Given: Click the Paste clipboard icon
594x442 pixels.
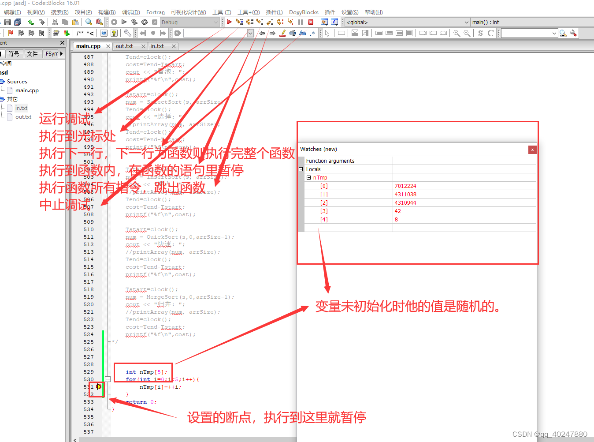Looking at the screenshot, I should click(75, 22).
